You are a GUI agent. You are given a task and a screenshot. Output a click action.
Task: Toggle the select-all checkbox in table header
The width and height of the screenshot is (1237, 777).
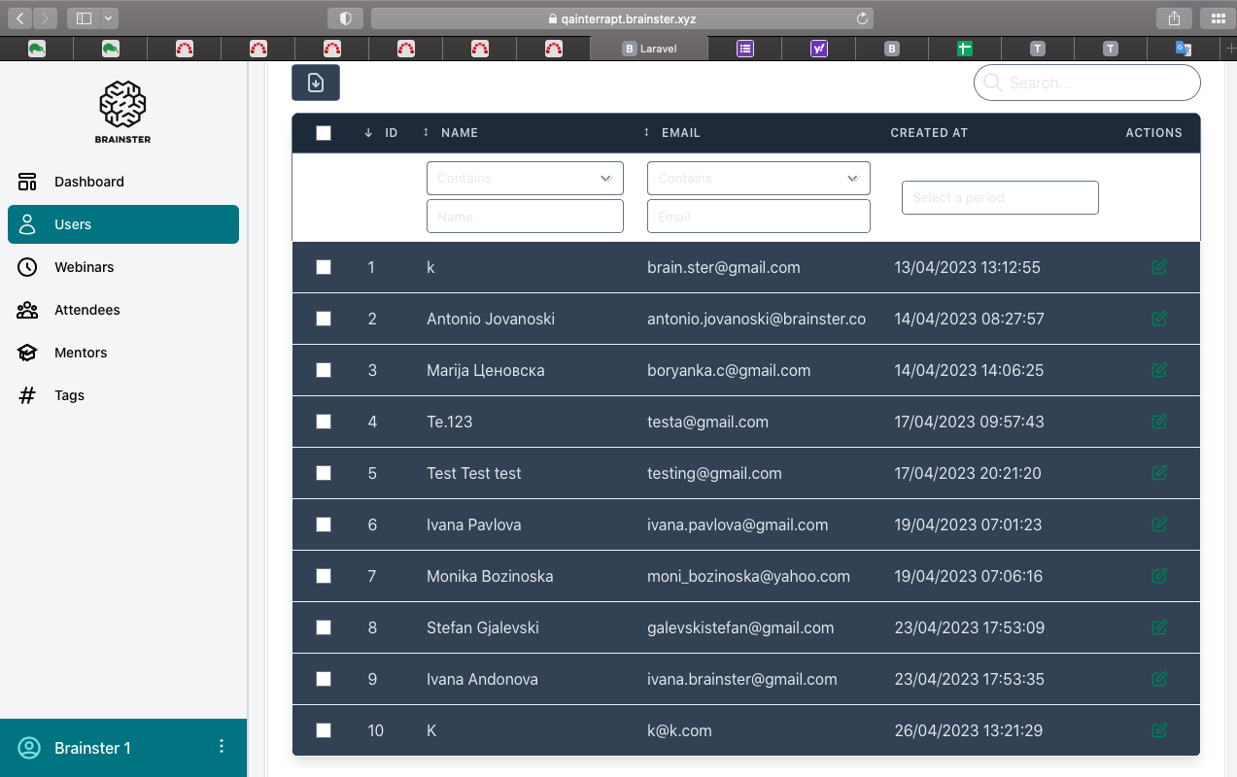[x=324, y=133]
